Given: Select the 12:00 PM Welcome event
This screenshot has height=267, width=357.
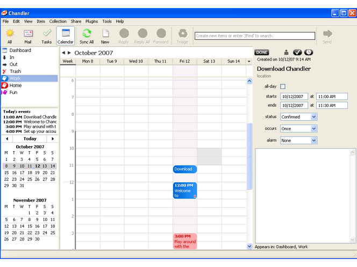Looking at the screenshot, I should 185,190.
